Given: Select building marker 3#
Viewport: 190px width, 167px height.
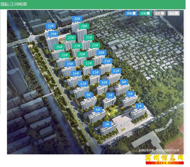Looking at the screenshot, I should coord(107,124).
